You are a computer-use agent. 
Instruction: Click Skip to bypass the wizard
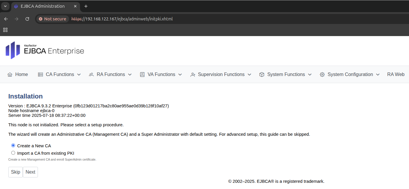coord(15,172)
